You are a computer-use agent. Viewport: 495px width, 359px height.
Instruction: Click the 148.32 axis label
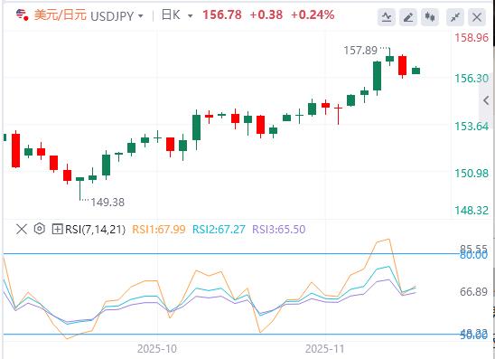click(472, 210)
